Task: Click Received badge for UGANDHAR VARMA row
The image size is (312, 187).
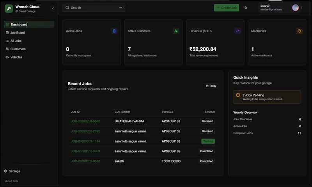Action: click(207, 121)
